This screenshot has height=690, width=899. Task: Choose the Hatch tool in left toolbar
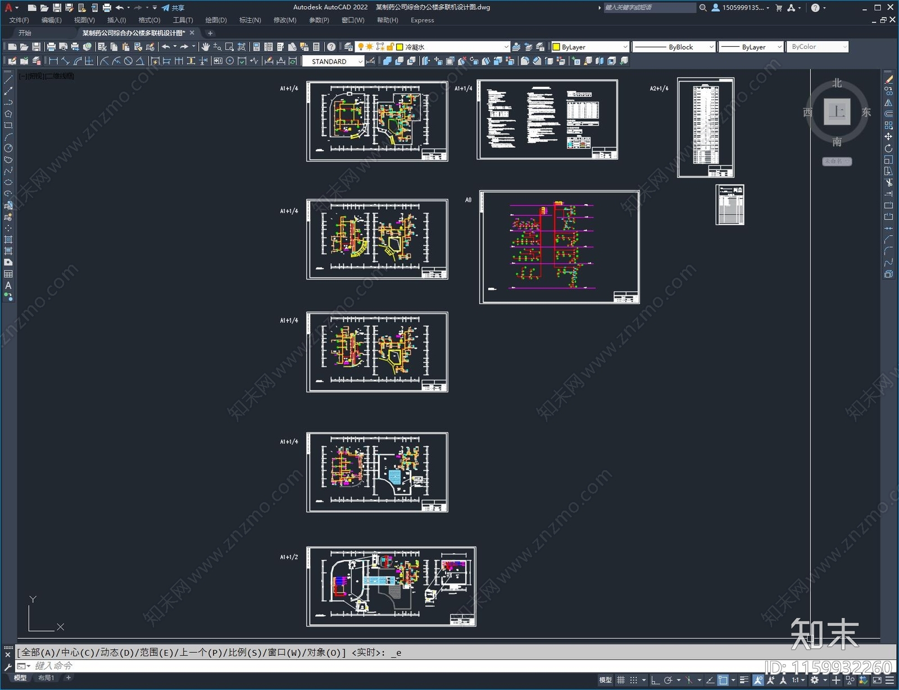click(8, 240)
